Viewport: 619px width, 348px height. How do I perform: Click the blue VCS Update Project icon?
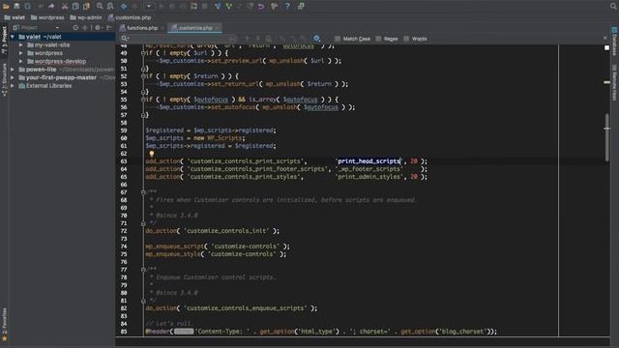tap(218, 6)
